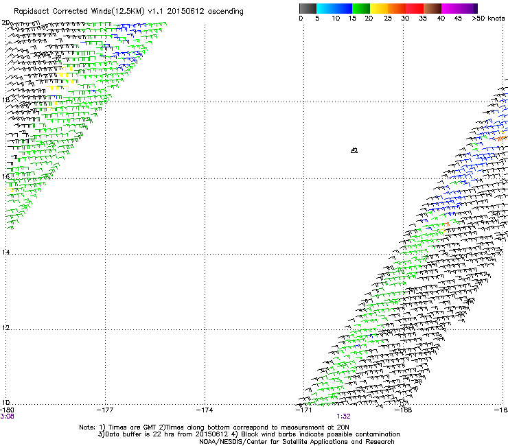
Task: Click the latitude 20 axis label
Action: point(5,23)
